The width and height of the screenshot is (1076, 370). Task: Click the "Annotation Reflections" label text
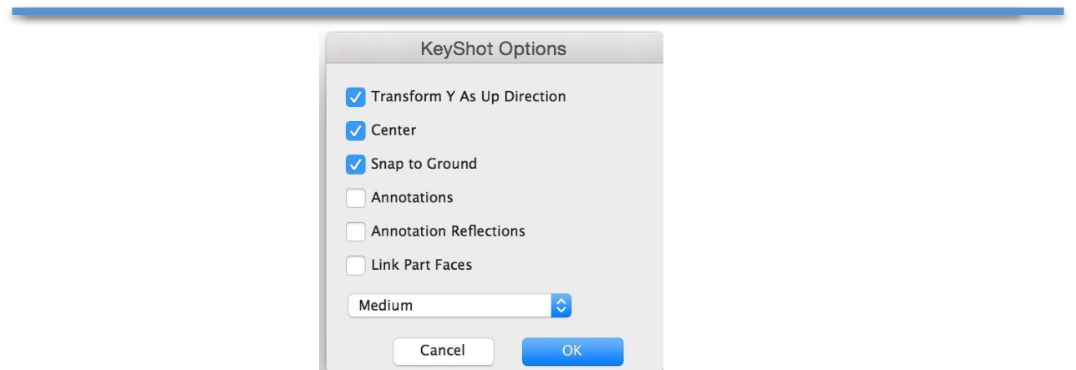(448, 231)
